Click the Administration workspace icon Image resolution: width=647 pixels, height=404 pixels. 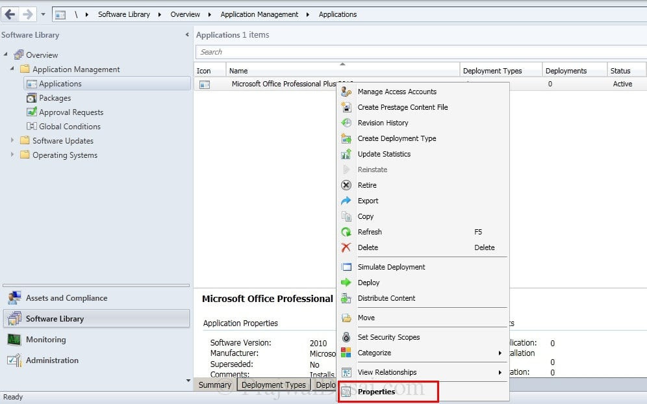14,360
